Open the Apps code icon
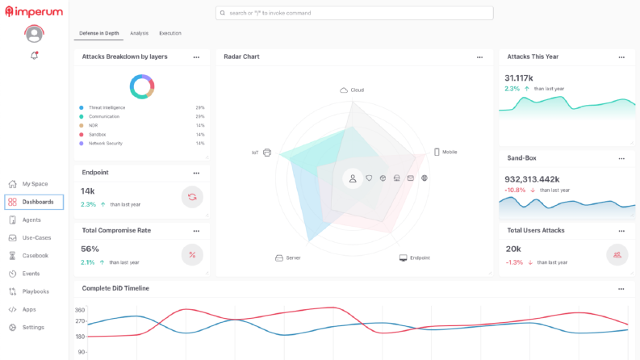Viewport: 640px width, 360px height. [13, 309]
